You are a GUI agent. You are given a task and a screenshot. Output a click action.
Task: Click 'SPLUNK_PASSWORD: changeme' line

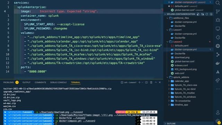click(45, 28)
